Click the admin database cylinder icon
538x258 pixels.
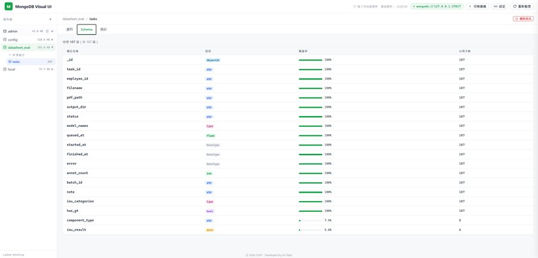(x=5, y=31)
